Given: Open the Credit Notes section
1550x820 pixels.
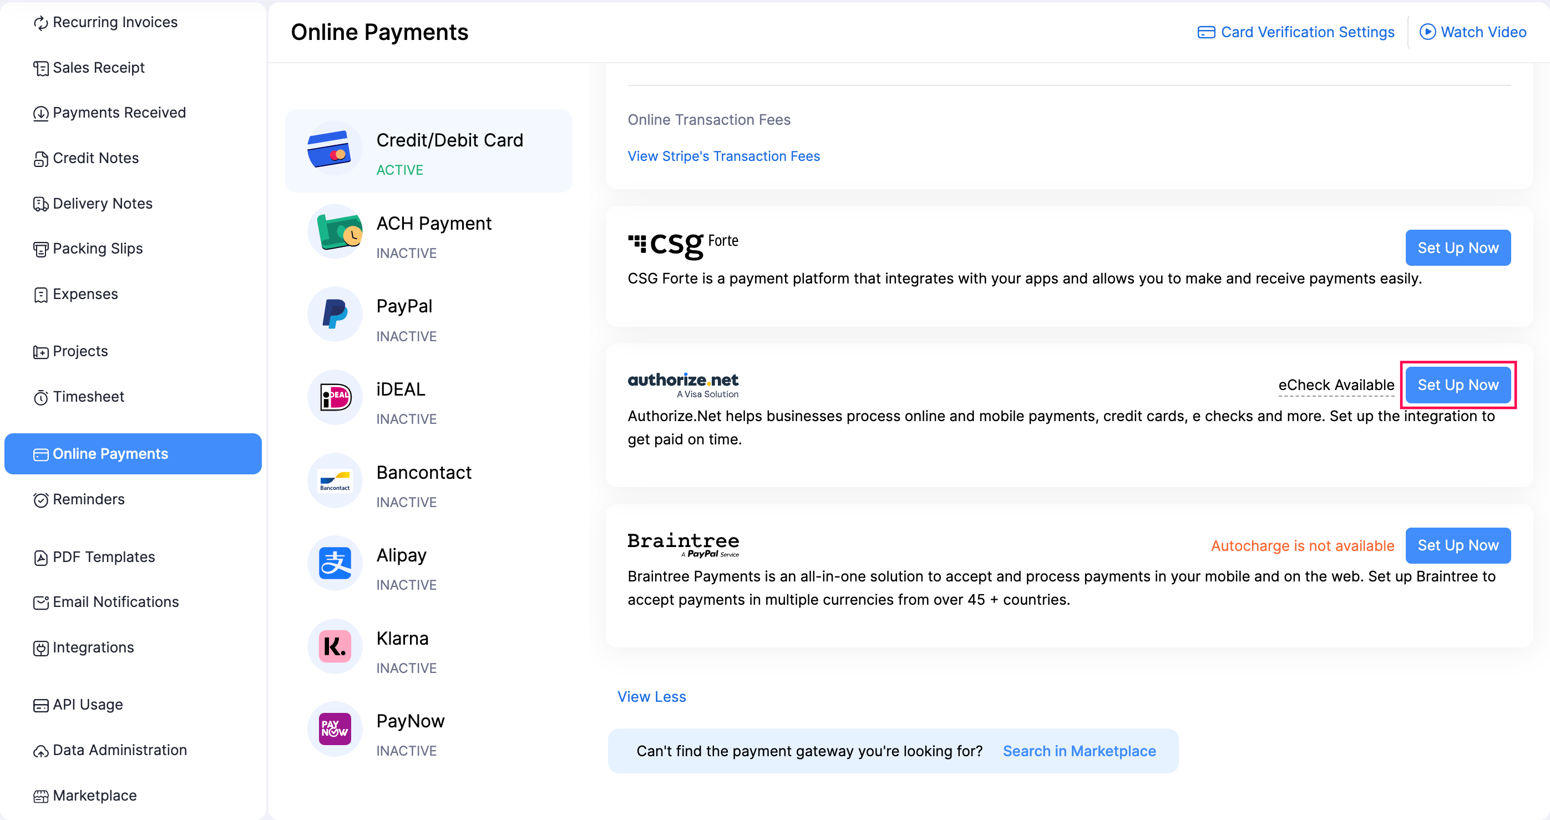Looking at the screenshot, I should [x=95, y=158].
